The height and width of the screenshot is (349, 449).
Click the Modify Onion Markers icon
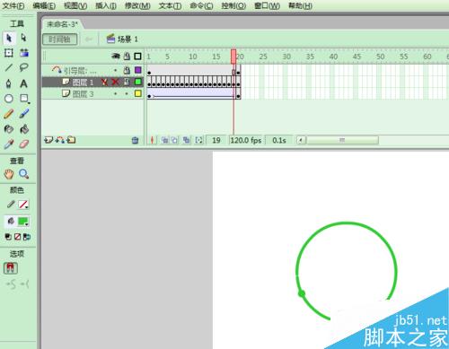click(198, 140)
